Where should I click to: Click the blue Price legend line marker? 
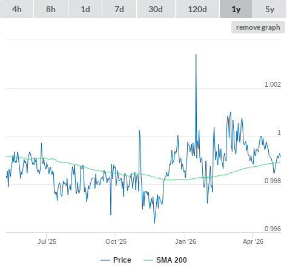105,260
